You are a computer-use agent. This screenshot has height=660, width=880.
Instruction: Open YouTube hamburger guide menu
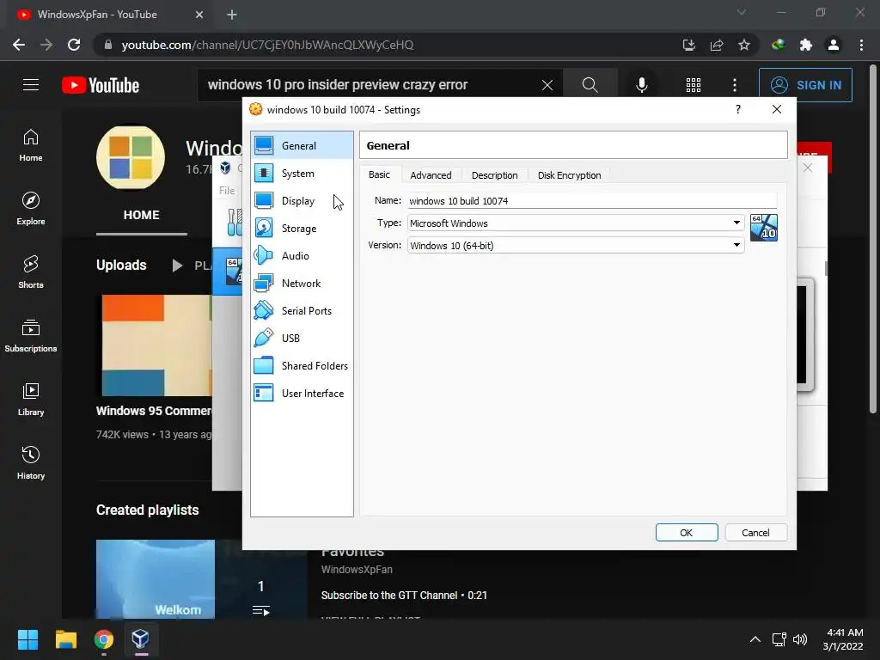tap(31, 85)
